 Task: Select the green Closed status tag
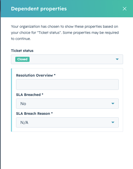(x=22, y=59)
